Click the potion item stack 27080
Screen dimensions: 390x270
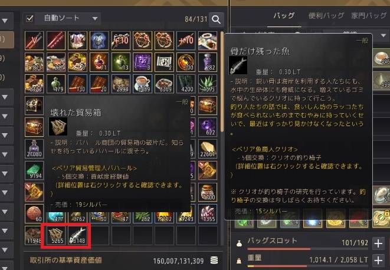tap(34, 149)
